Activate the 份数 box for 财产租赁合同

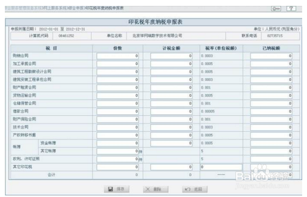point(117,88)
